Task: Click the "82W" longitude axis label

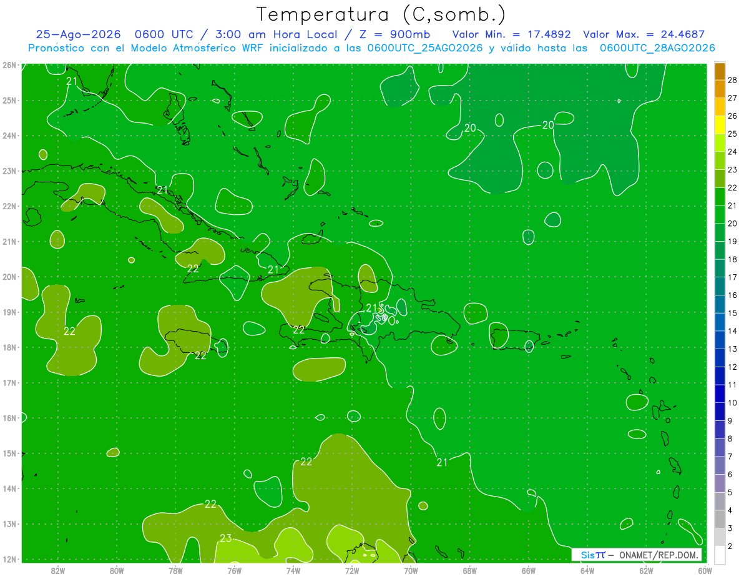Action: click(x=58, y=570)
